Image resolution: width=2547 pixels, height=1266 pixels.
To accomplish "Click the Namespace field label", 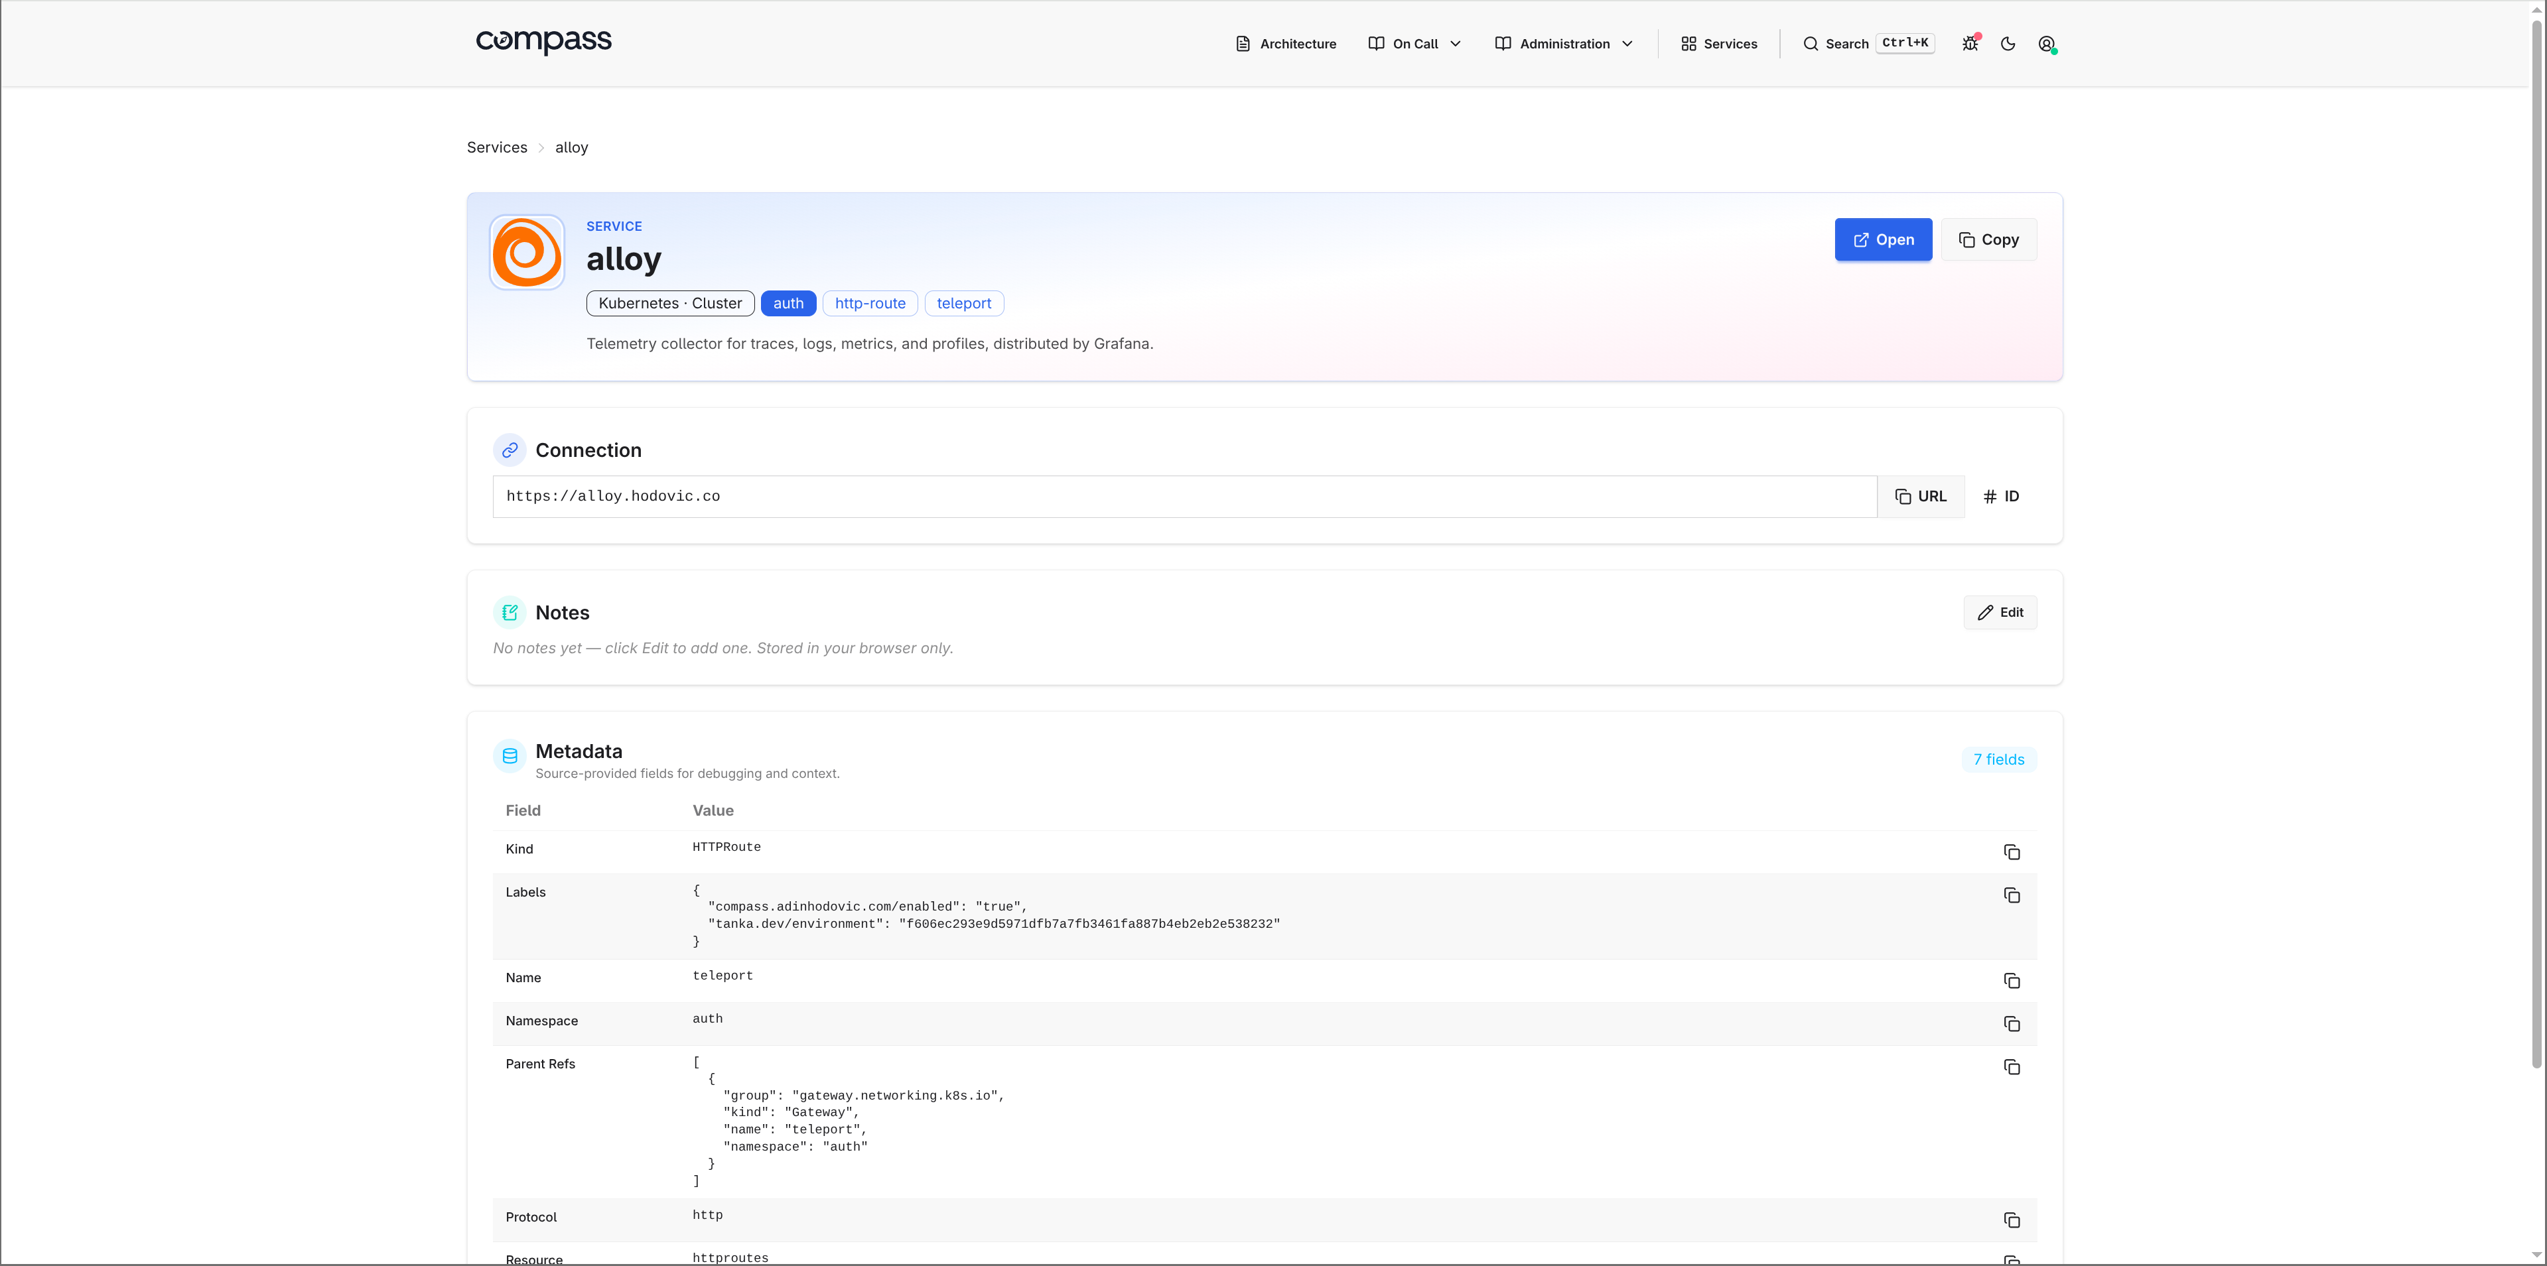I will pos(542,1021).
